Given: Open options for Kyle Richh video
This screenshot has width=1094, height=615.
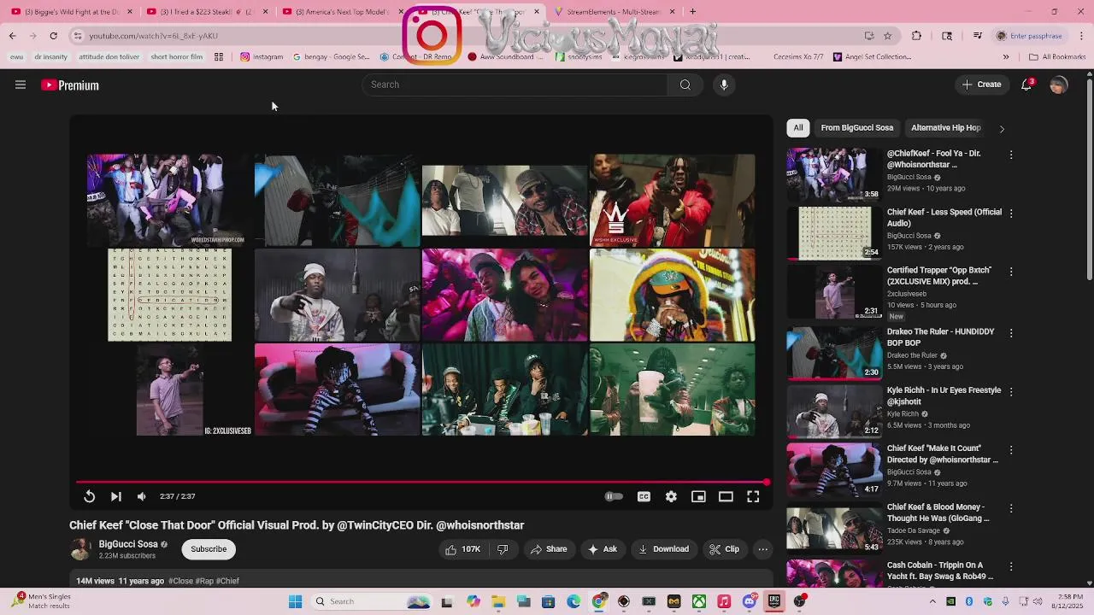Looking at the screenshot, I should point(1011,391).
